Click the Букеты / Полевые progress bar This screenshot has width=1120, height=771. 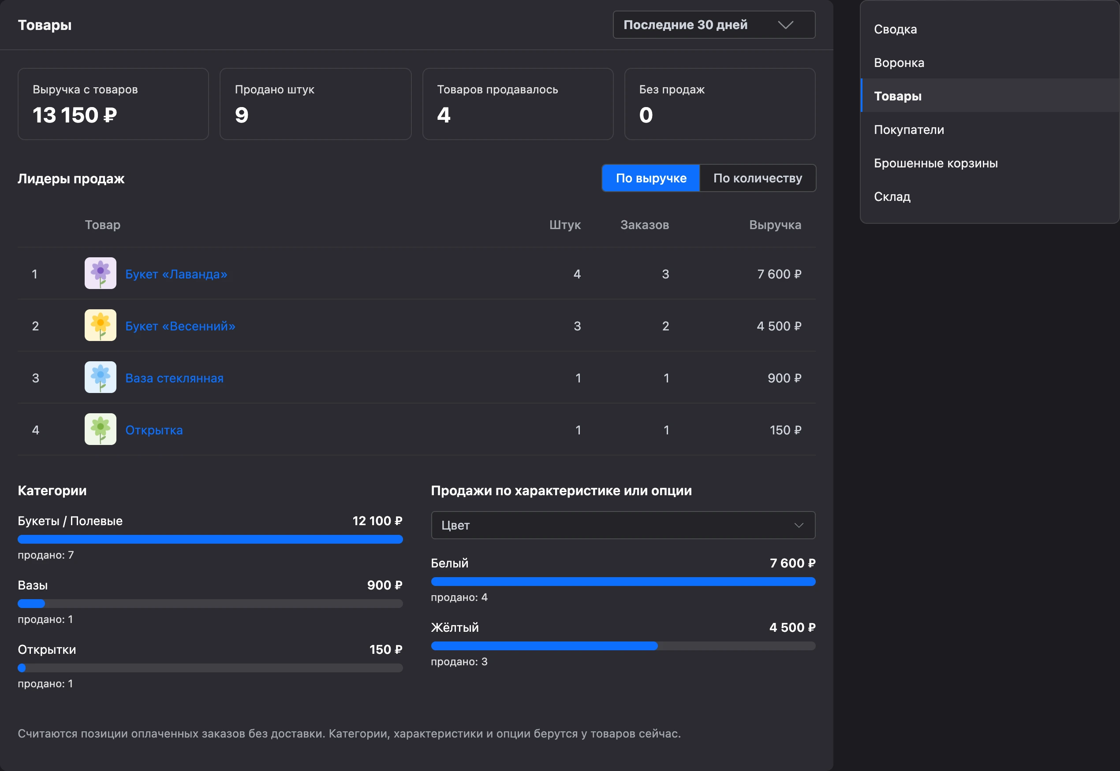(210, 539)
